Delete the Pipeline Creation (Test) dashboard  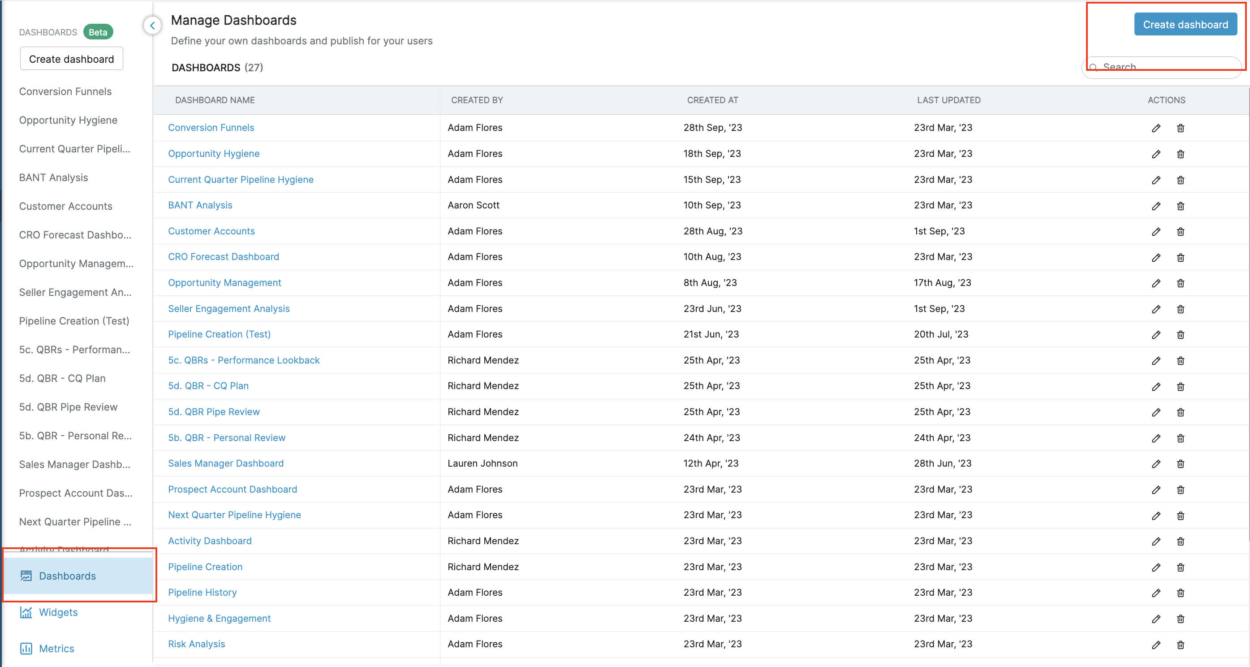[x=1181, y=334]
